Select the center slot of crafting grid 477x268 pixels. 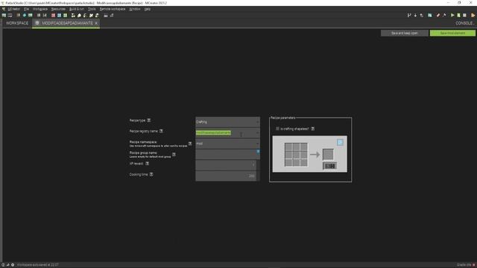point(296,155)
